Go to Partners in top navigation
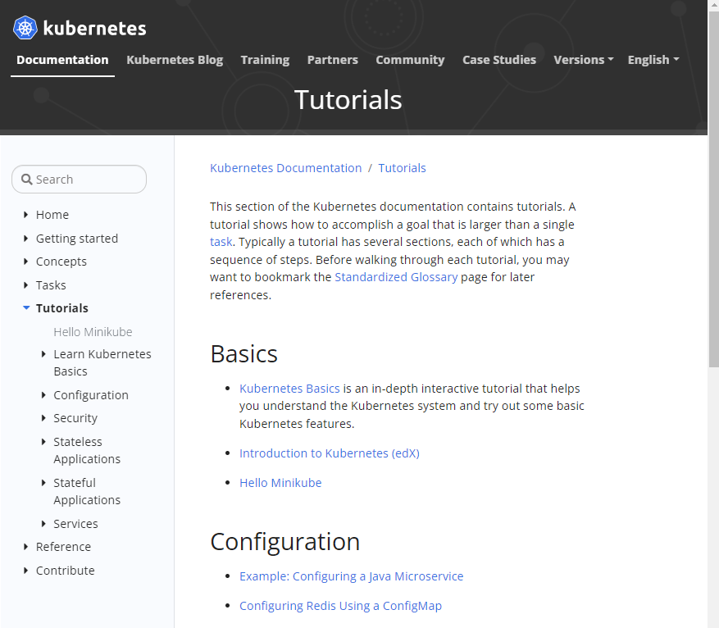719x628 pixels. point(333,60)
